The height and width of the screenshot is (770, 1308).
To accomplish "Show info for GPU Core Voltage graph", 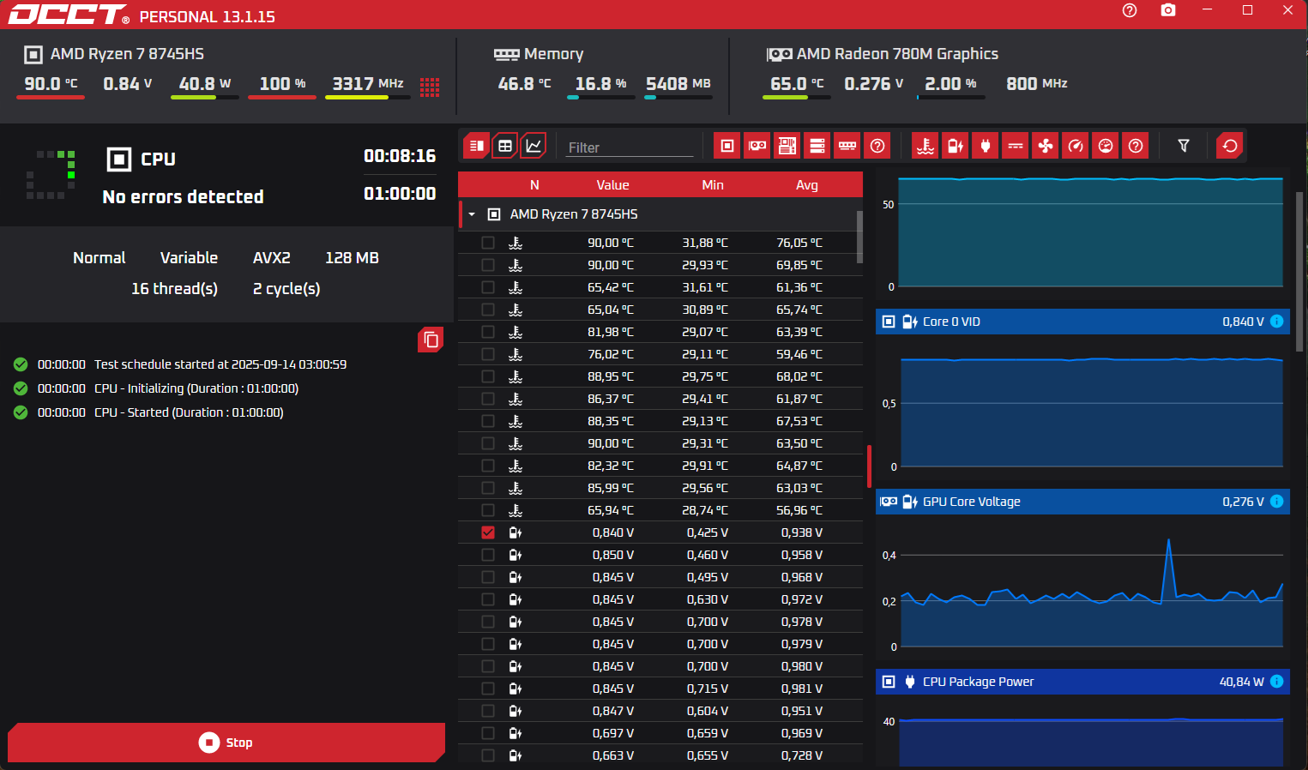I will tap(1276, 502).
